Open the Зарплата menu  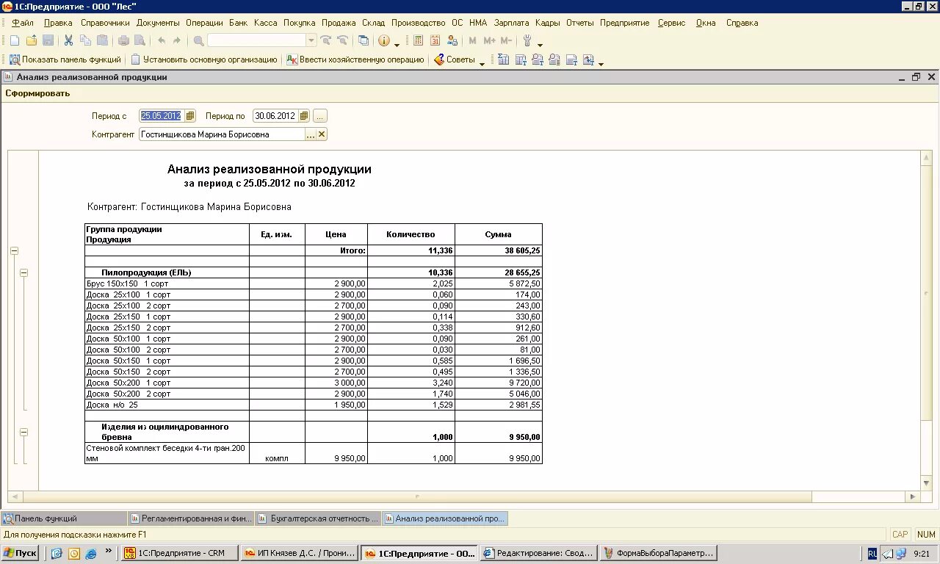[511, 23]
